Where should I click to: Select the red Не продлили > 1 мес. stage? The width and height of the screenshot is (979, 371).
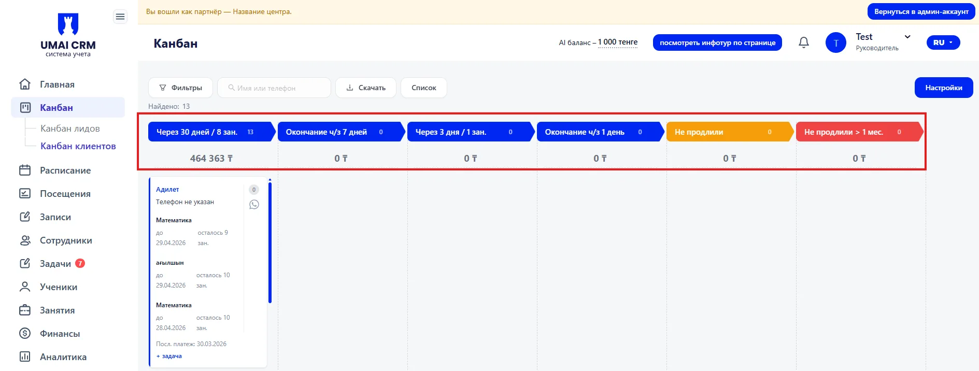859,132
